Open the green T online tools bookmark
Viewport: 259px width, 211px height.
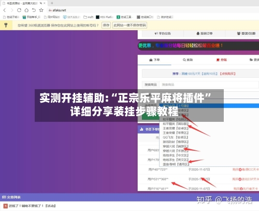pos(124,17)
